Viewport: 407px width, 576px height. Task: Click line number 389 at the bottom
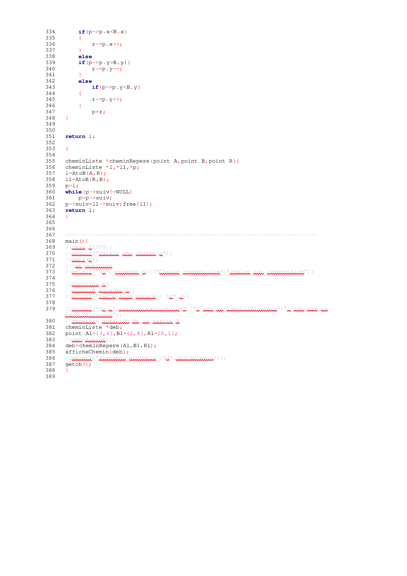[50, 376]
